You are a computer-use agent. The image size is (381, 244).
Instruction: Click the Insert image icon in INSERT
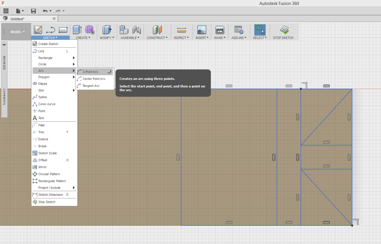[x=202, y=30]
